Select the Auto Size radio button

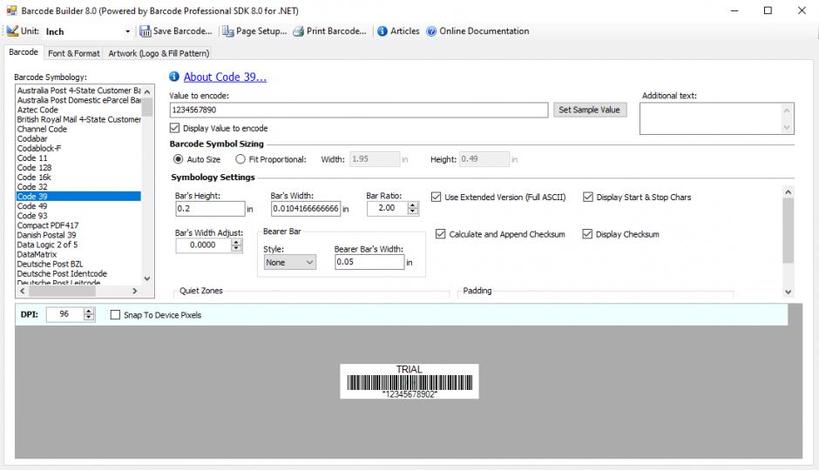tap(178, 159)
